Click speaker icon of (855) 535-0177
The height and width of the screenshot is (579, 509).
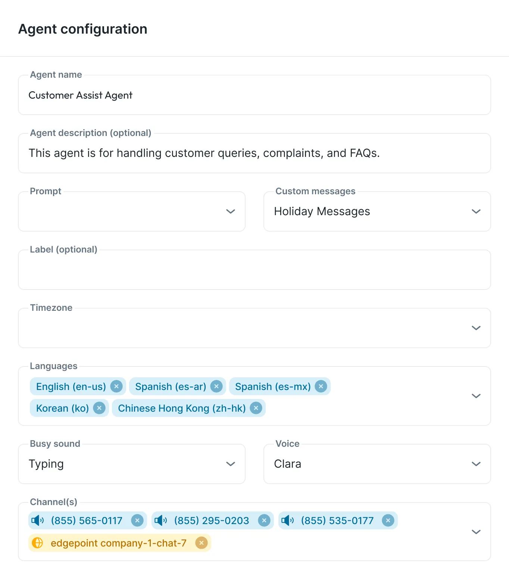click(288, 520)
